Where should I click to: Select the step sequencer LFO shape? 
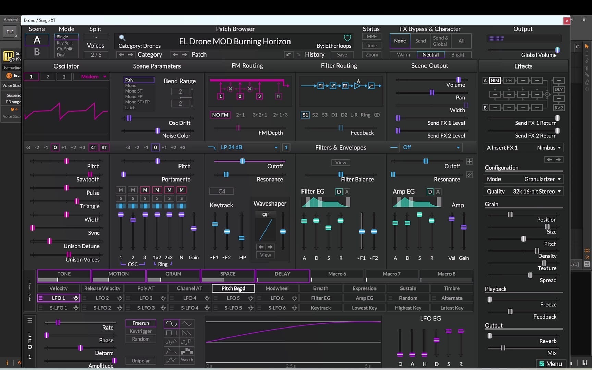pyautogui.click(x=187, y=351)
